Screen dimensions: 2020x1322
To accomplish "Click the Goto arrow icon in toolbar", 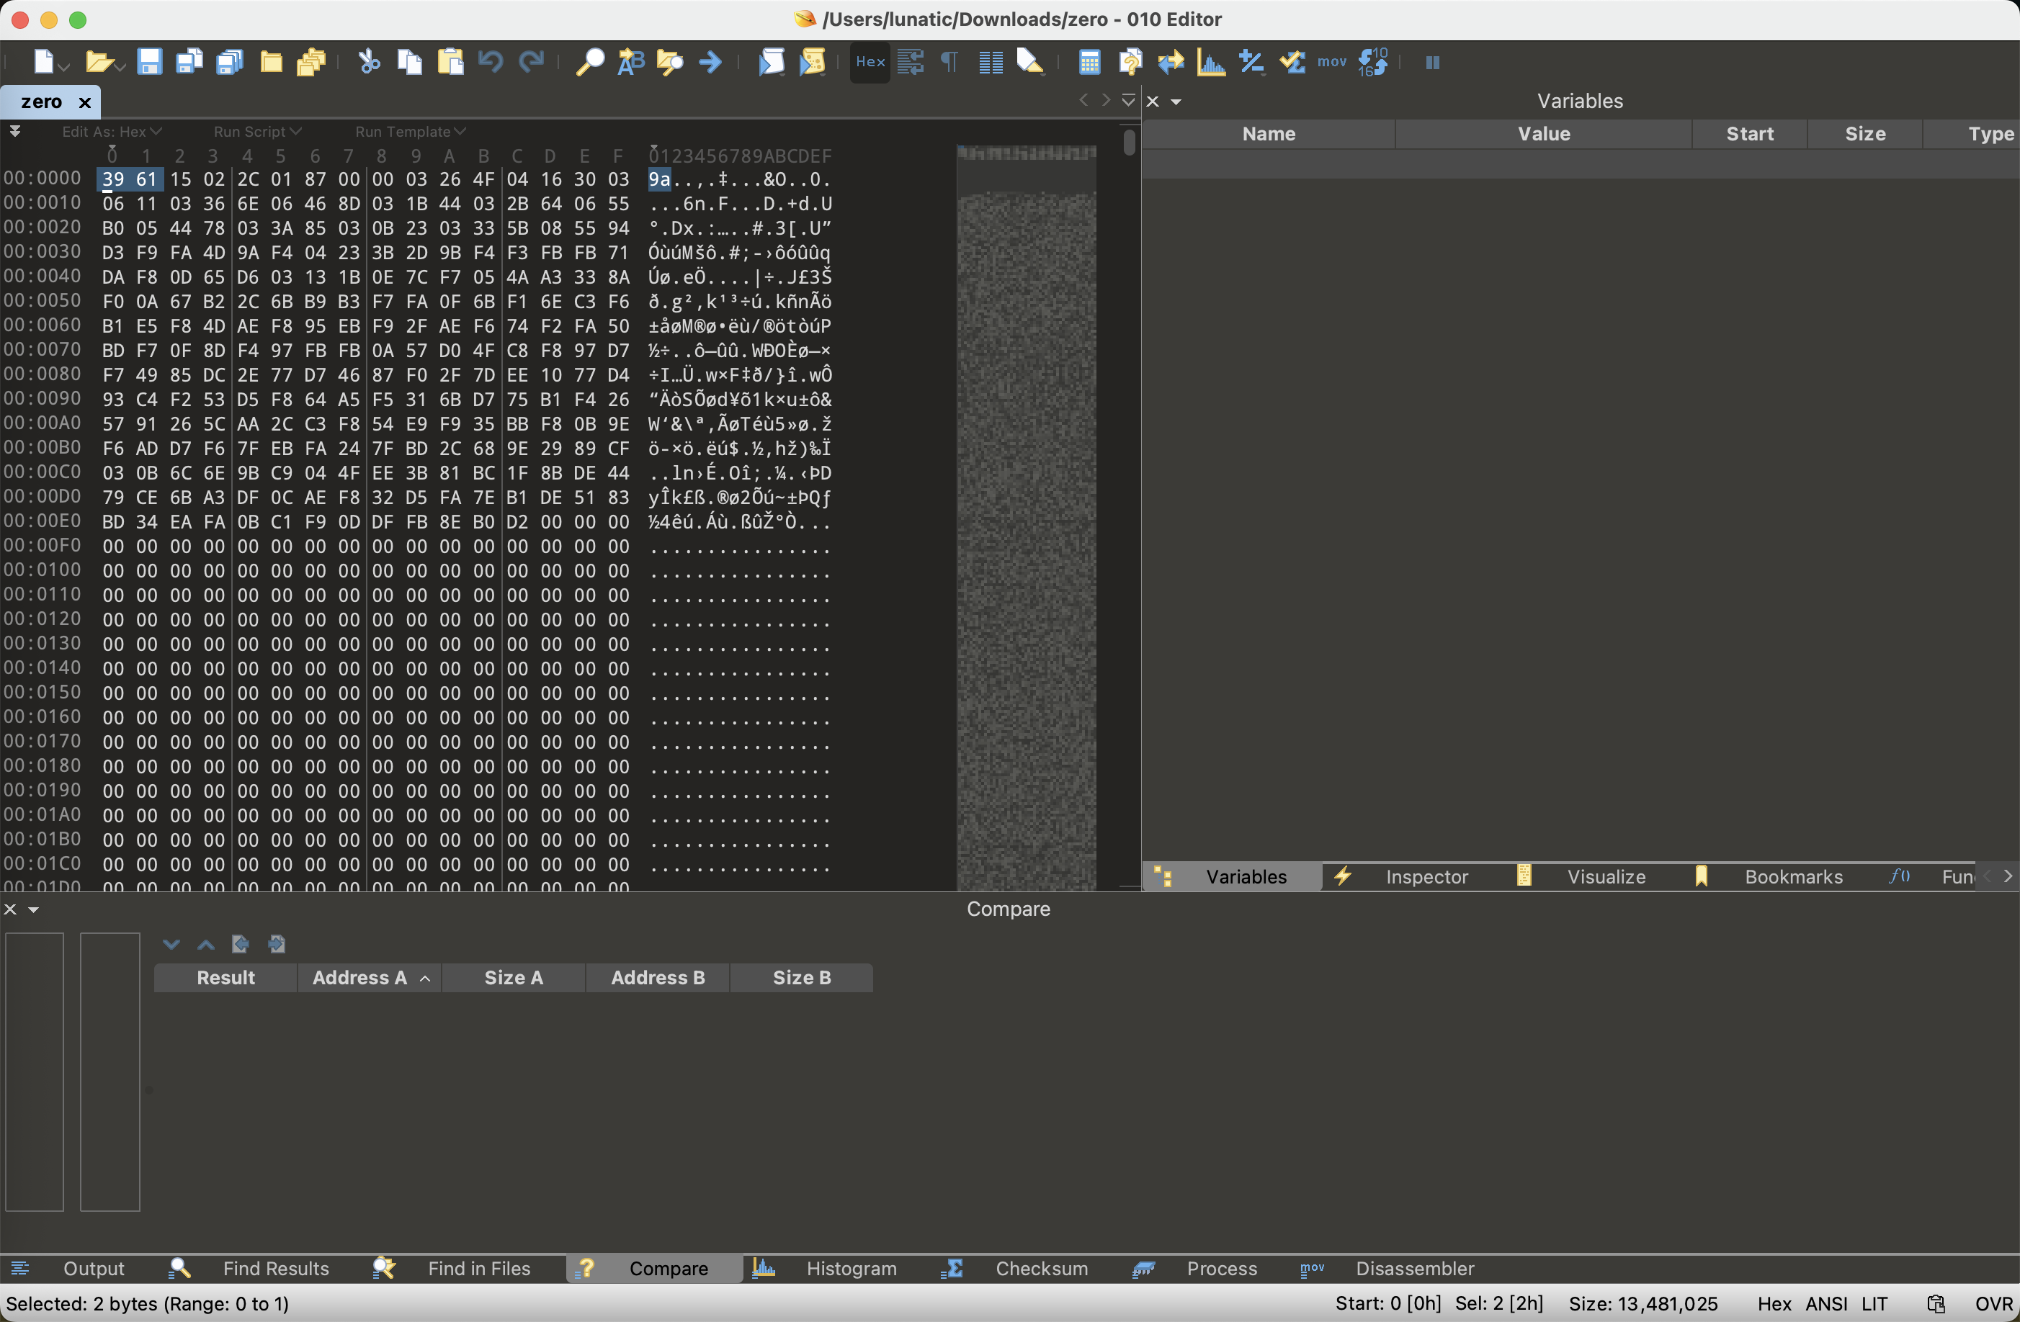I will point(710,62).
